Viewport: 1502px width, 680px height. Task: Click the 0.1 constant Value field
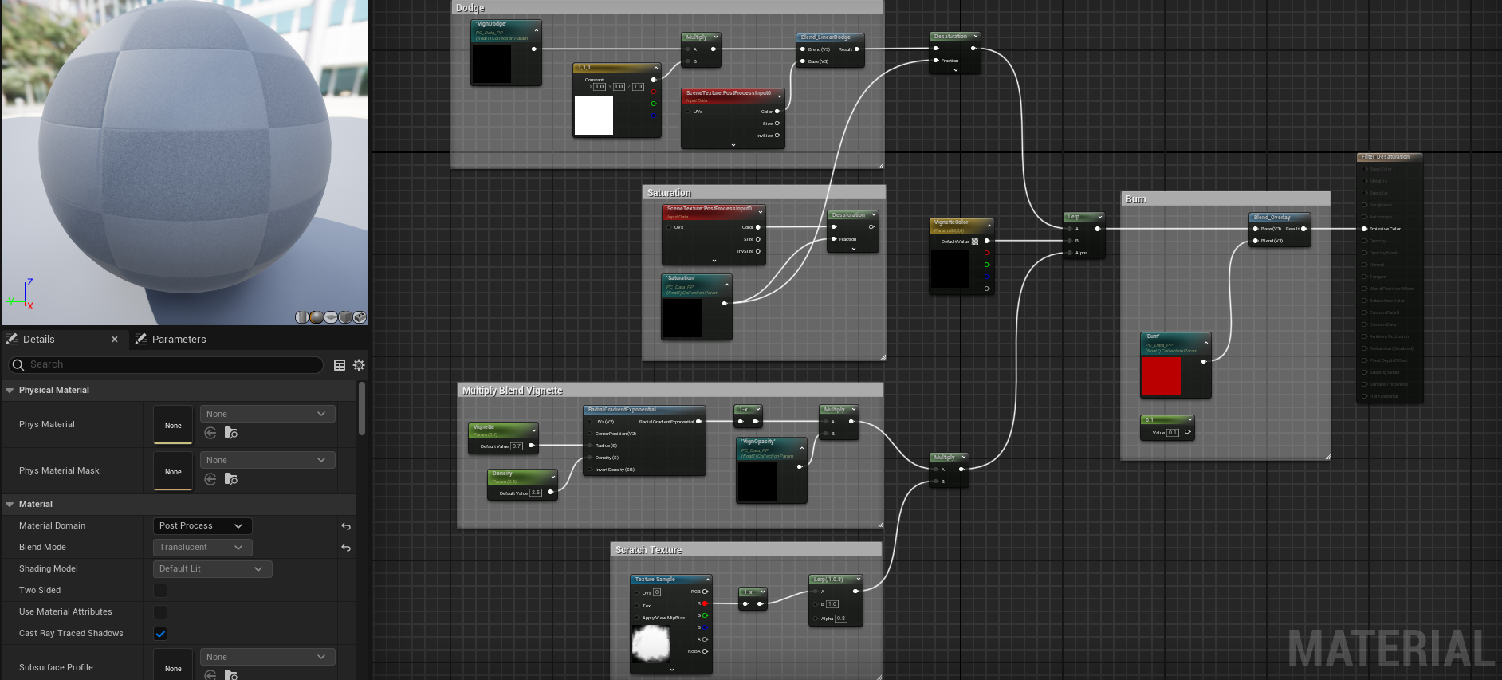(x=1173, y=433)
